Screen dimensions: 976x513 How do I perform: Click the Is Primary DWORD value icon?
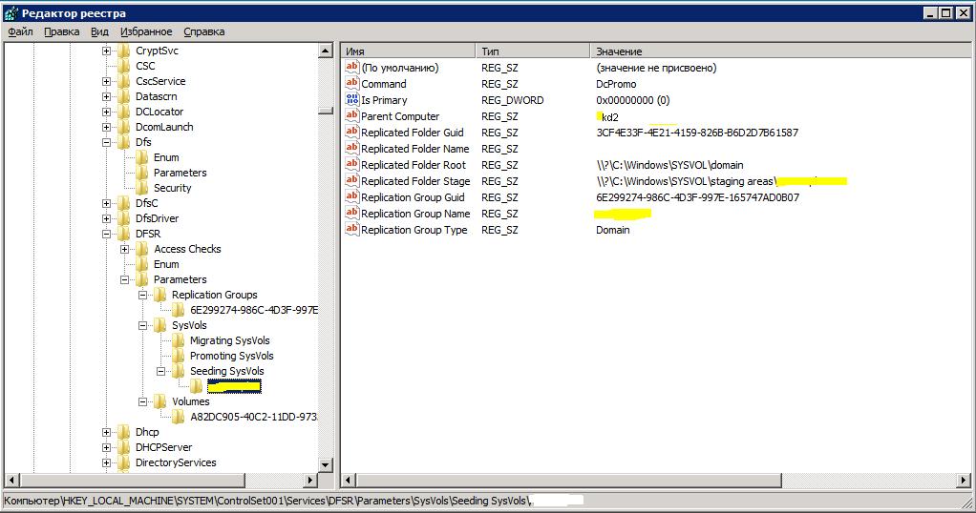click(352, 99)
